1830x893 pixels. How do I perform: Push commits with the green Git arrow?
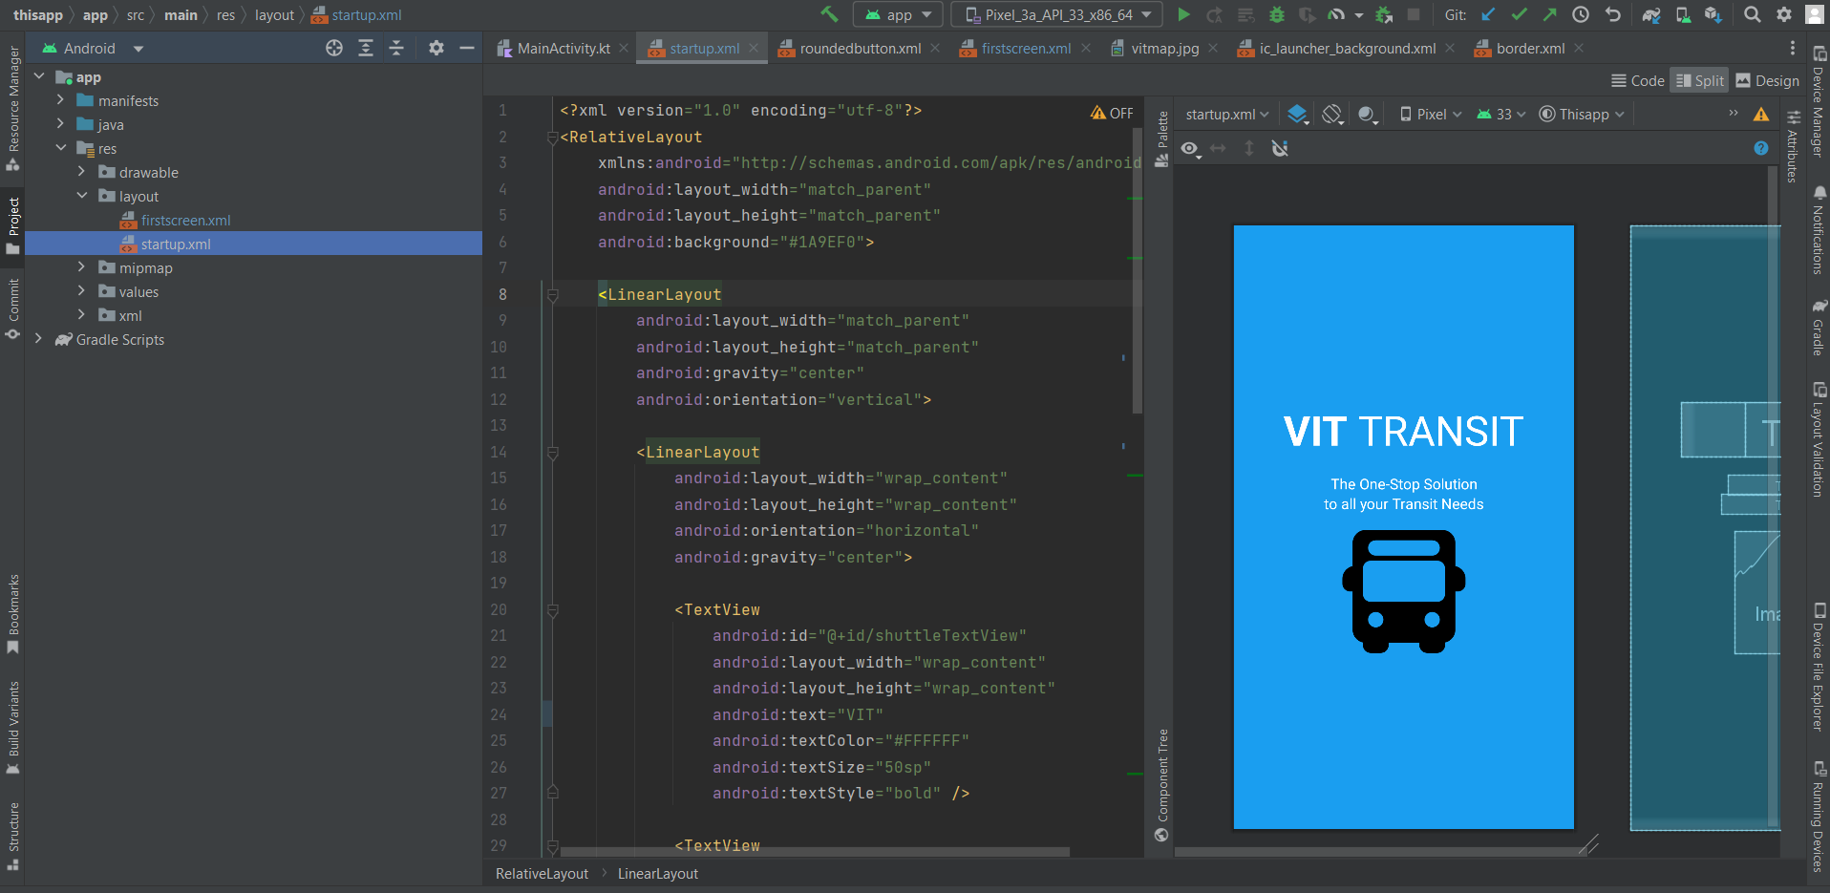(x=1550, y=14)
